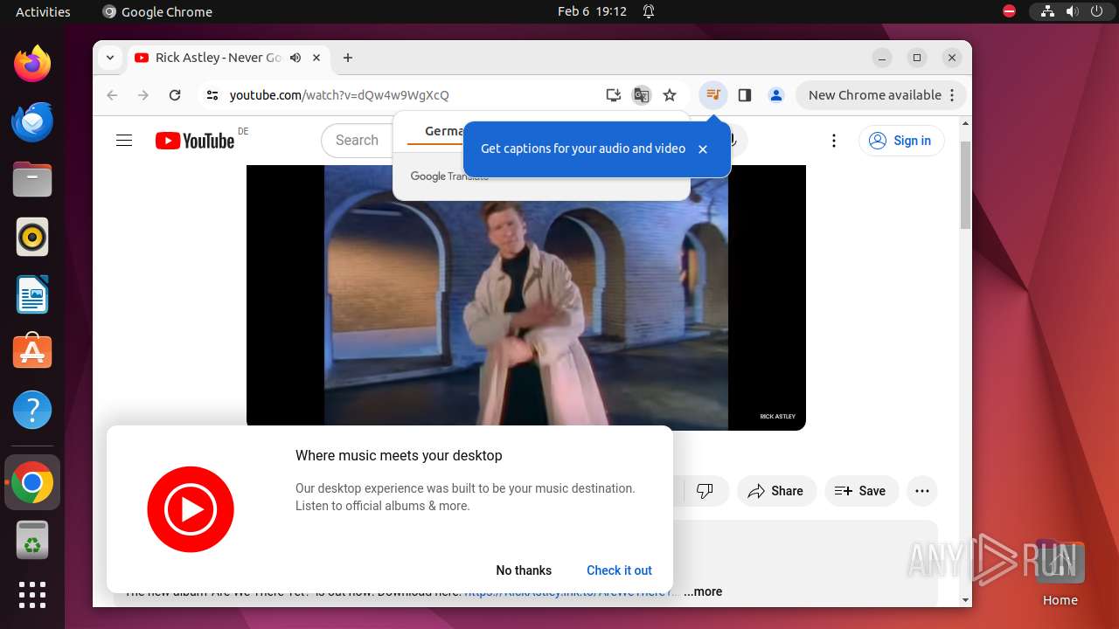Click the Google Chrome dock icon
This screenshot has height=629, width=1119.
click(x=32, y=482)
